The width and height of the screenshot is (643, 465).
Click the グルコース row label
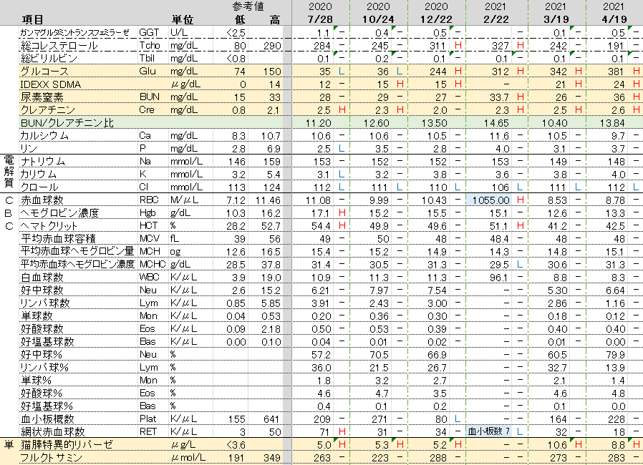click(x=44, y=72)
